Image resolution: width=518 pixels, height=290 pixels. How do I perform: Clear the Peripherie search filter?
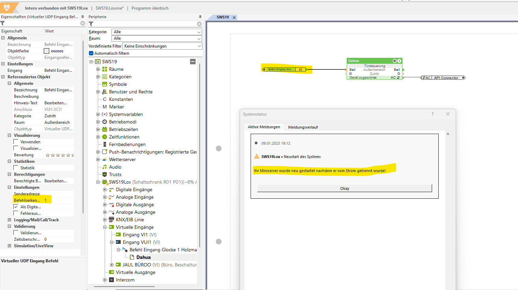click(199, 24)
